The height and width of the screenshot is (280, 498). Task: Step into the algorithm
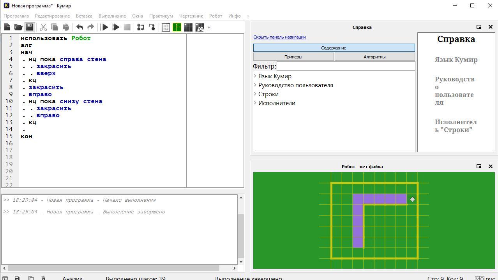click(152, 27)
